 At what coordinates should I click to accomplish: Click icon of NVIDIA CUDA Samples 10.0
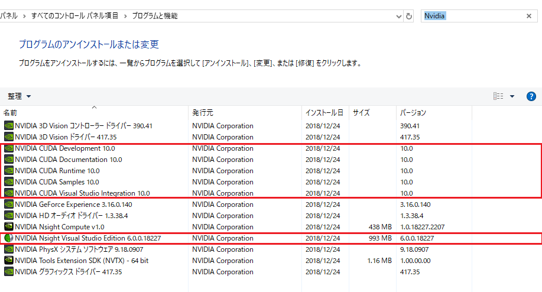click(9, 182)
